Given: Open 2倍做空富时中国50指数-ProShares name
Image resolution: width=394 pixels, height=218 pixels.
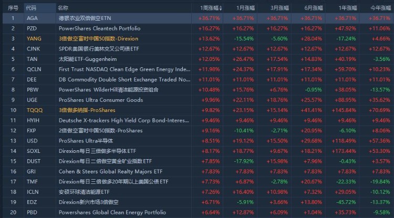Looking at the screenshot, I should [100, 131].
